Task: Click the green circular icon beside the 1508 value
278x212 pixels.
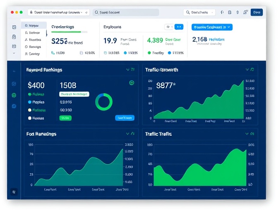Action: coord(132,82)
